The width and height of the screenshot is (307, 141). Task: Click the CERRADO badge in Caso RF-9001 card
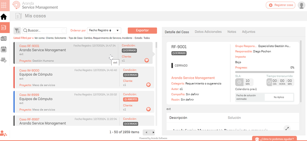[x=129, y=51]
